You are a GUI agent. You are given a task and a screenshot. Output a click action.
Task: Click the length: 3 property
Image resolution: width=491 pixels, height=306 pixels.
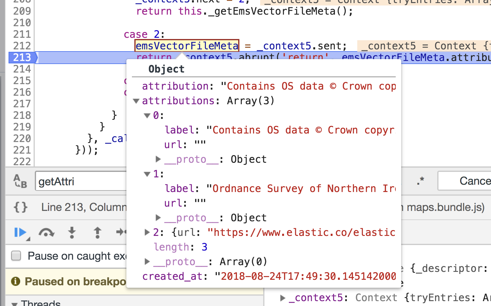(180, 247)
